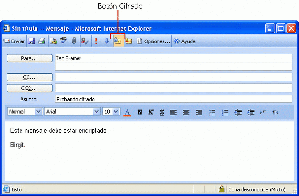Viewport: 299px width, 196px height.
Task: Center align the text
Action: [x=186, y=113]
